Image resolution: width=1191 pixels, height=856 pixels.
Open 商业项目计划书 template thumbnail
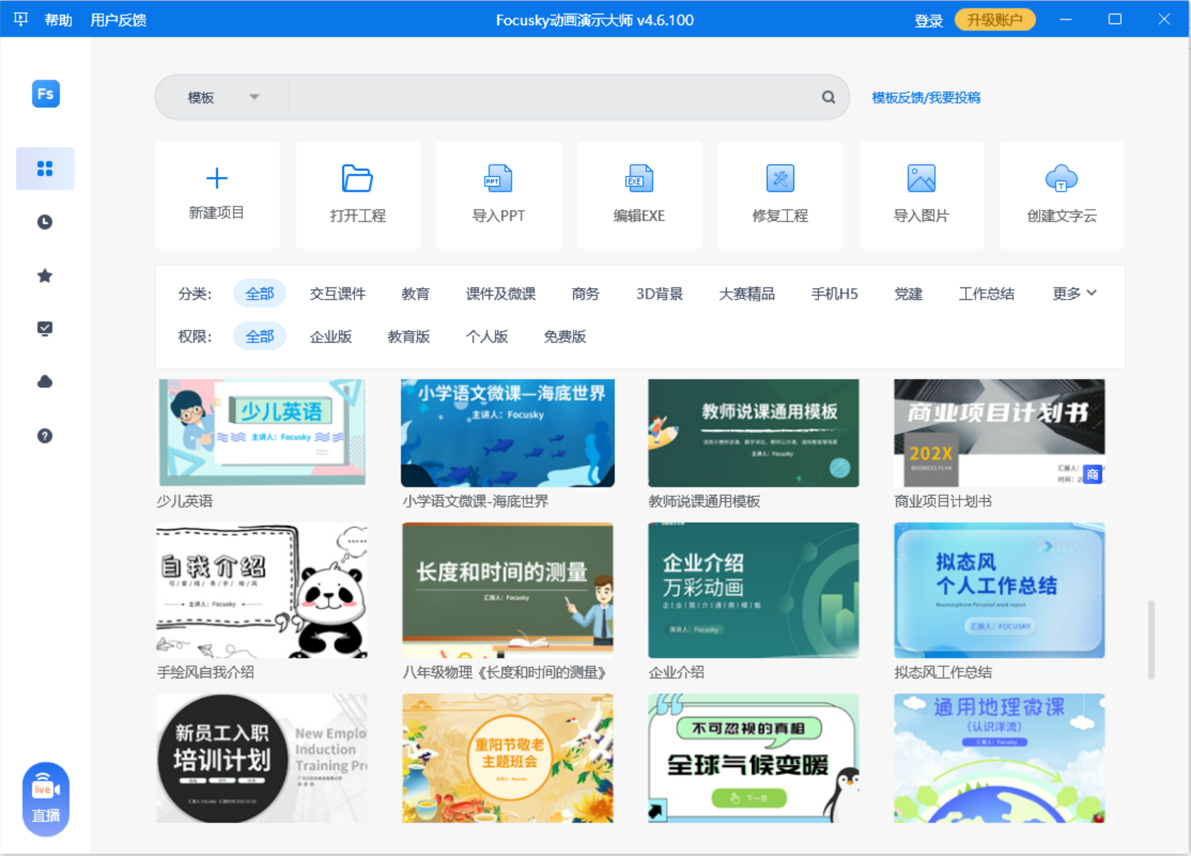click(999, 433)
